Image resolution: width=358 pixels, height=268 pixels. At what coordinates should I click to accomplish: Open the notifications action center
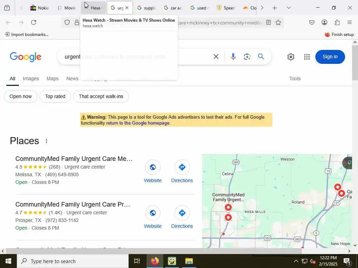coord(347,261)
